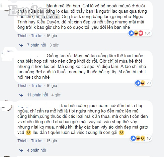Like the comment starting 'Mạnh mẽ lên bạn'
The height and width of the screenshot is (157, 164).
(22, 36)
